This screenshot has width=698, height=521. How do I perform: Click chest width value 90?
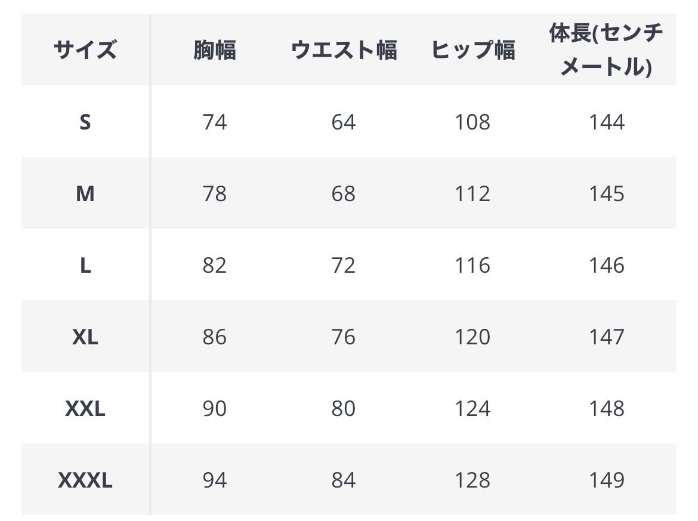point(215,409)
